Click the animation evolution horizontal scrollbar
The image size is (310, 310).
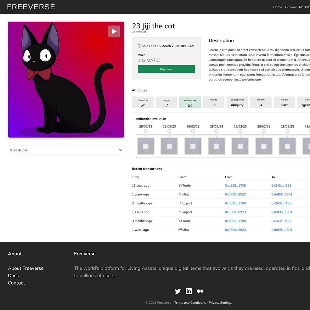220,158
